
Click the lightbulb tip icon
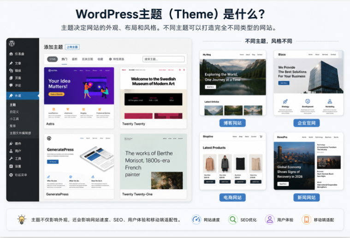tap(22, 220)
